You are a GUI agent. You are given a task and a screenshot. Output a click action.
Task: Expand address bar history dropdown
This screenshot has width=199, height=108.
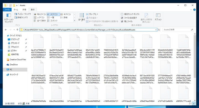[x=156, y=30]
